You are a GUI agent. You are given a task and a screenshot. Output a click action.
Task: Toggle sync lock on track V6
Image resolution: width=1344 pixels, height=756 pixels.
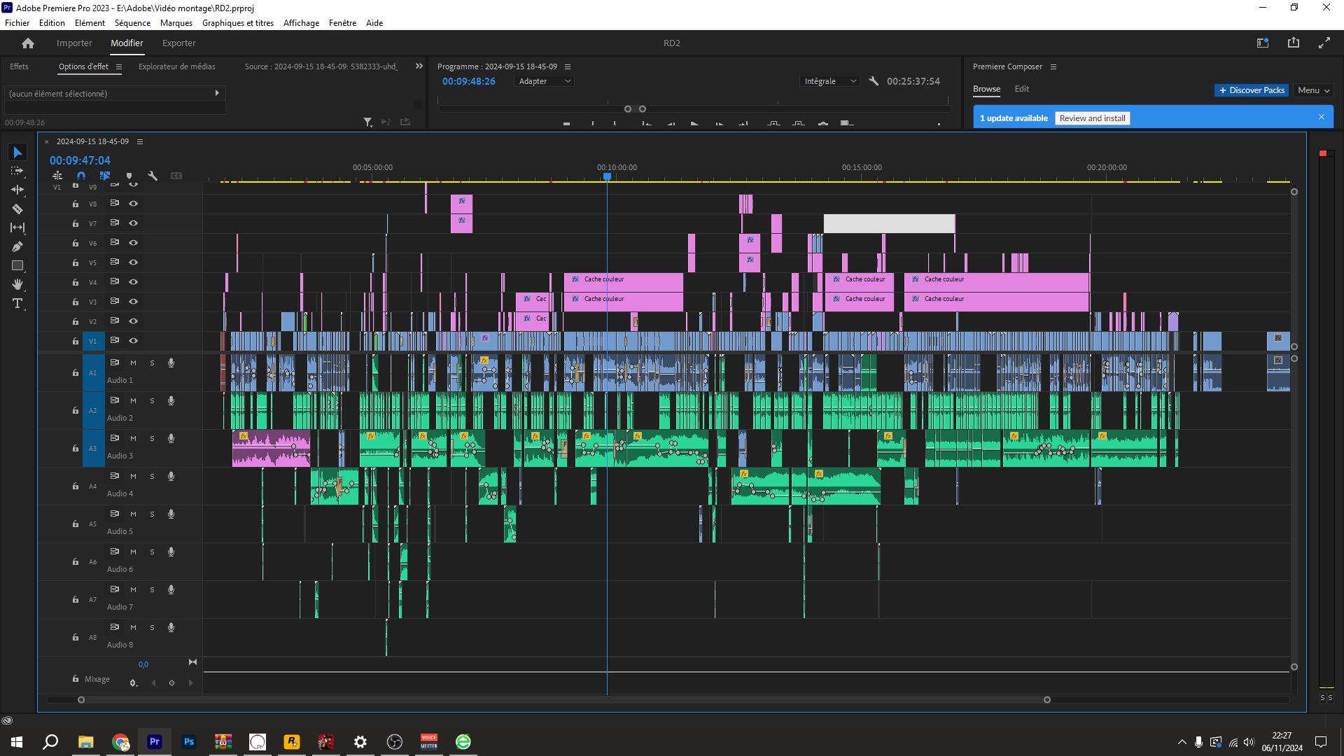tap(114, 242)
